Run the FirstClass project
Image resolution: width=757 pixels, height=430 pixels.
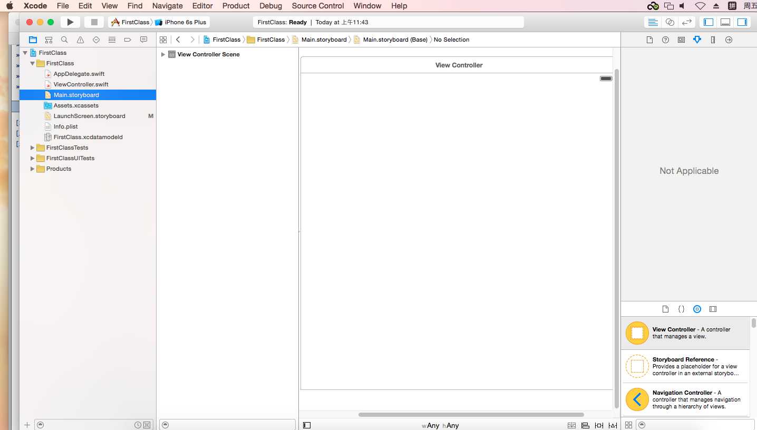pos(70,22)
